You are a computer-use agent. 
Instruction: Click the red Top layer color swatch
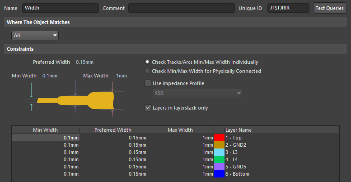[x=219, y=138]
